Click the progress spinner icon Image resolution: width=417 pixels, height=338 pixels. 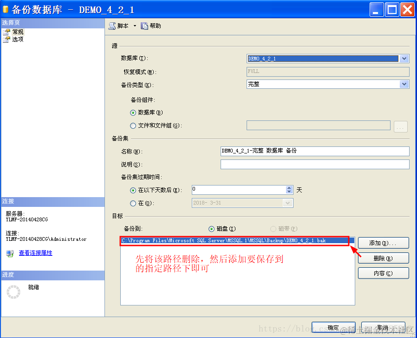coord(13,292)
